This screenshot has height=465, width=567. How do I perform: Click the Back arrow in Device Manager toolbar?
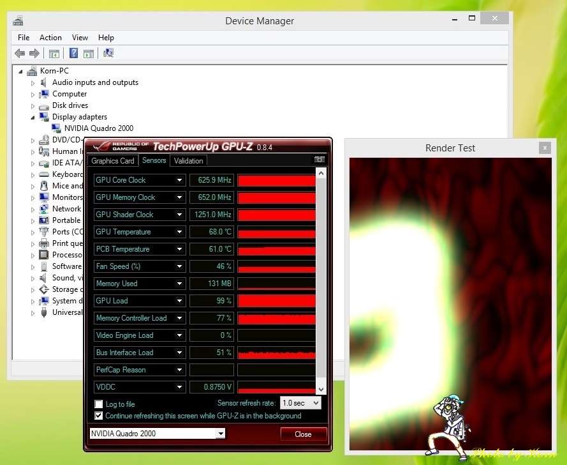click(x=20, y=54)
